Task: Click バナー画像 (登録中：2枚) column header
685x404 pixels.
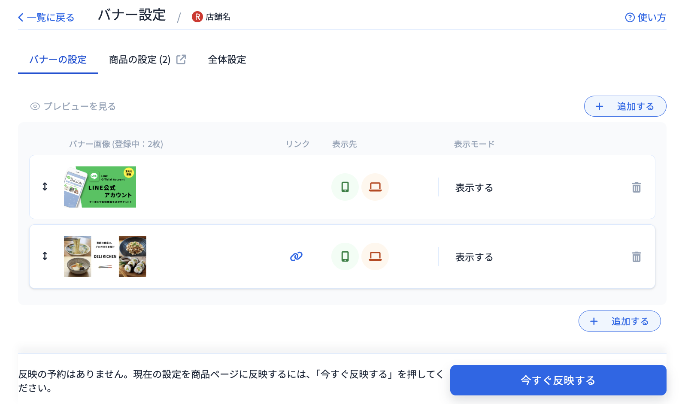Action: (x=116, y=144)
